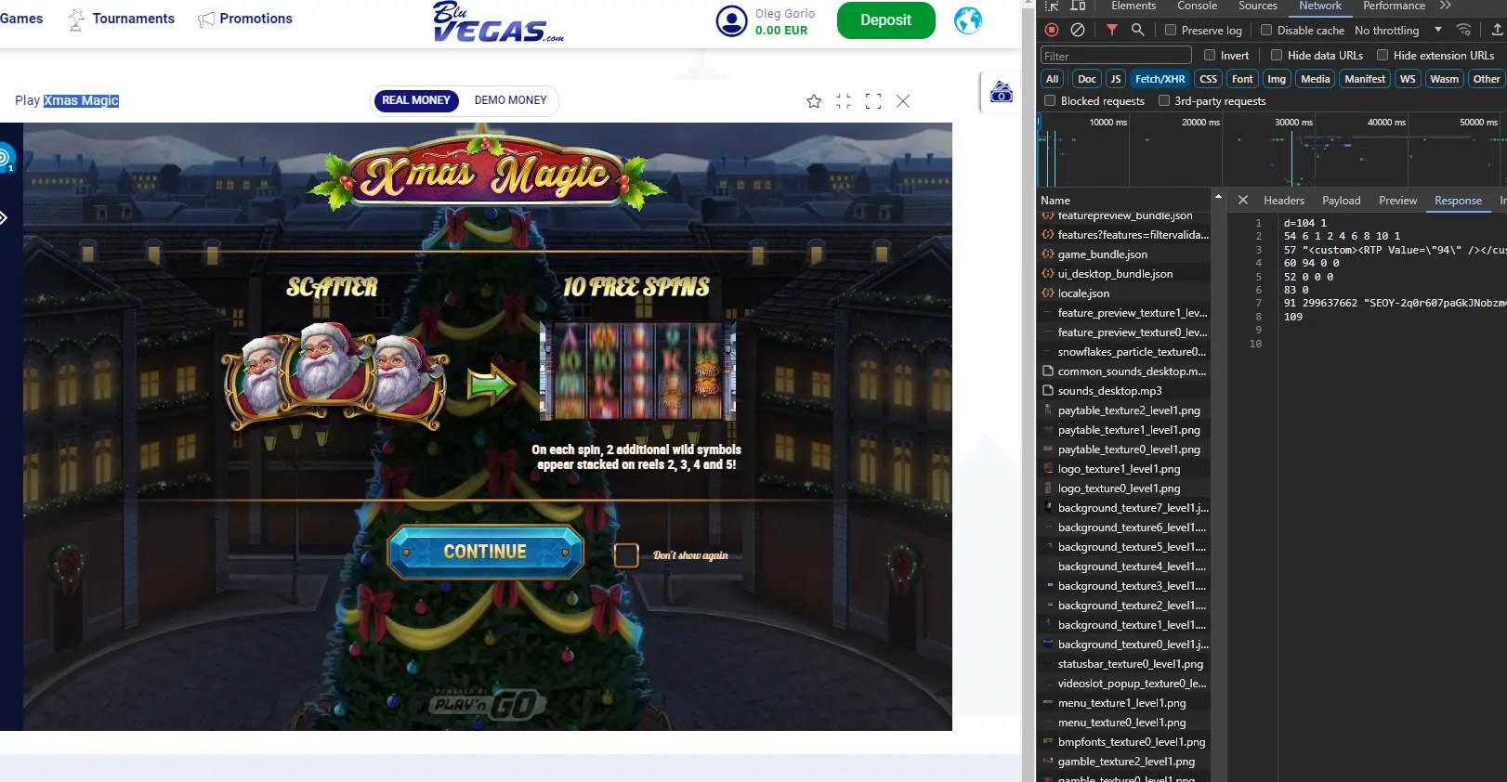Select game_bundle.json request

pos(1124,254)
